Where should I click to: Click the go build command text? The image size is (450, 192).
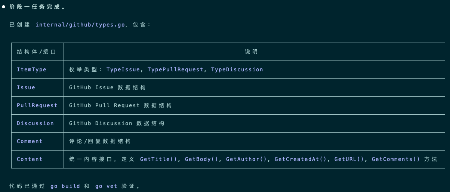click(65, 186)
